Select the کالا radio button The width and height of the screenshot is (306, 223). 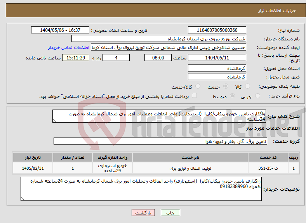247,86
